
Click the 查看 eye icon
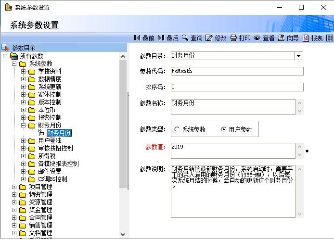click(257, 38)
